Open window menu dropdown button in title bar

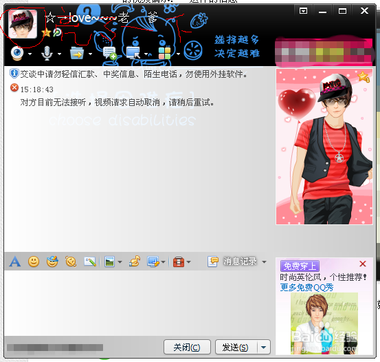303,11
